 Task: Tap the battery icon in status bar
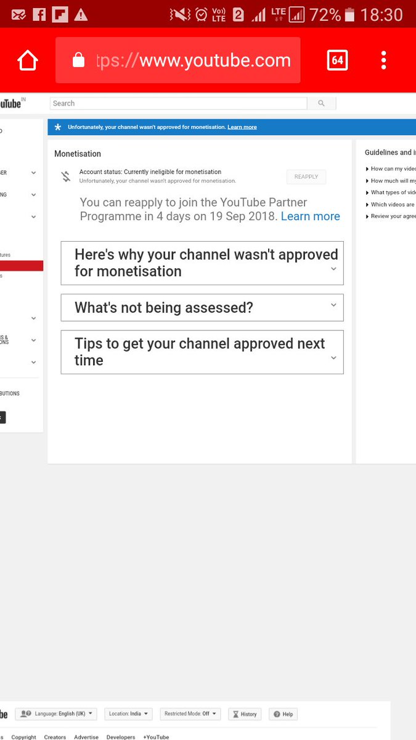tap(350, 15)
